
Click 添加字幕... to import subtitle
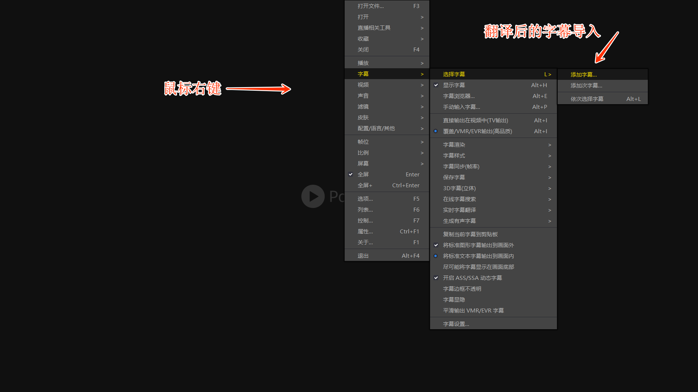(583, 75)
